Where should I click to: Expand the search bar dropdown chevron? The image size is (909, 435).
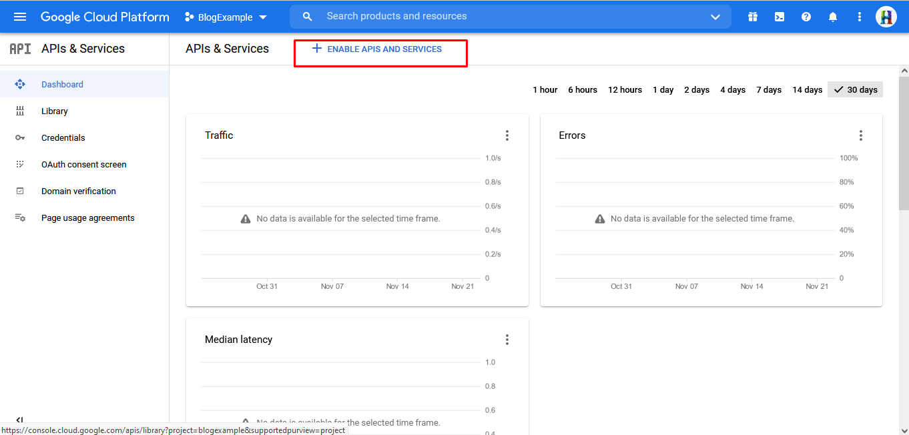(715, 17)
